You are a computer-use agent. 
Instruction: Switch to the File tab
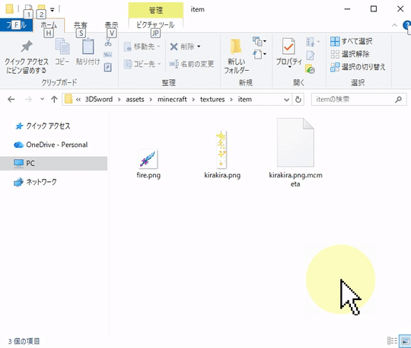pyautogui.click(x=16, y=25)
